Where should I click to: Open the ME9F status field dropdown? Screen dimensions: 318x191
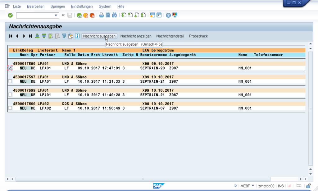tap(253, 185)
